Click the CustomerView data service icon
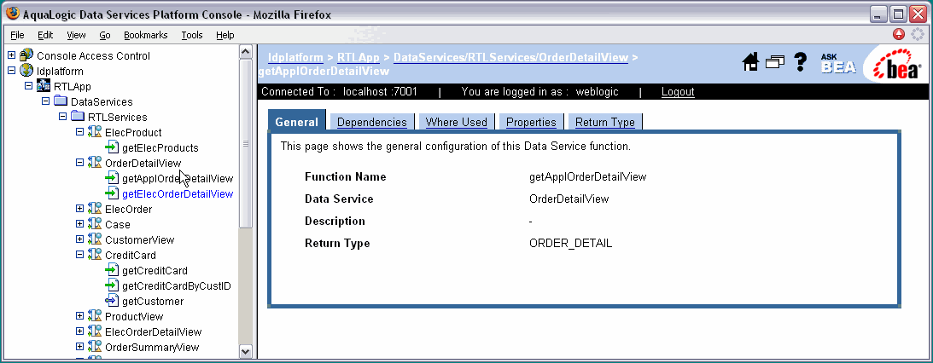Screen dimensions: 933x363 click(x=95, y=239)
